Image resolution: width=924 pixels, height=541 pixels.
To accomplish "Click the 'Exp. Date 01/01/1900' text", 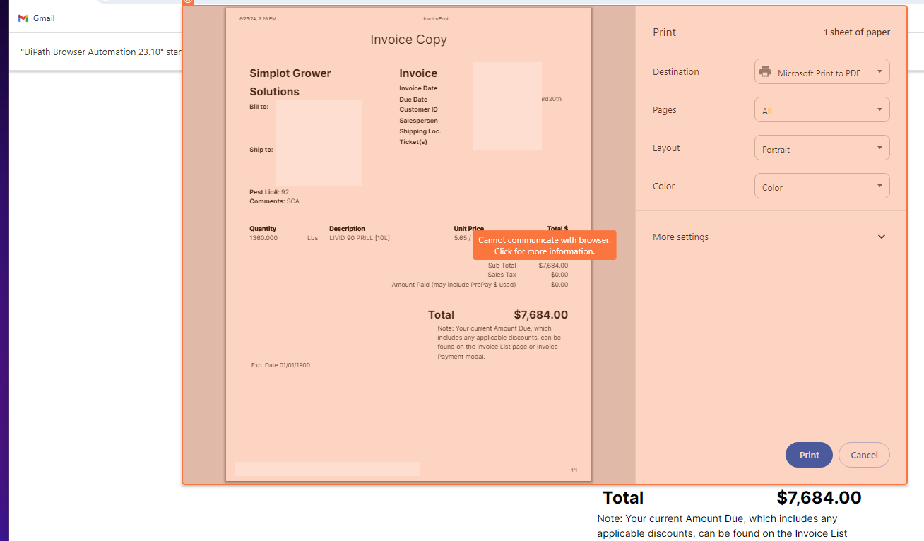I will pyautogui.click(x=280, y=365).
